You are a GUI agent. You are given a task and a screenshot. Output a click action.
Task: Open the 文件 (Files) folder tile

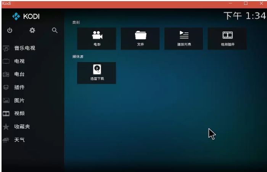coord(140,38)
